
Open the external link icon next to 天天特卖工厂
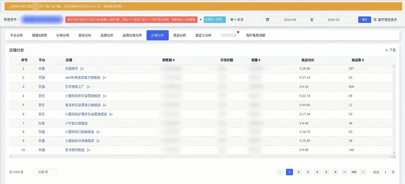89,87
